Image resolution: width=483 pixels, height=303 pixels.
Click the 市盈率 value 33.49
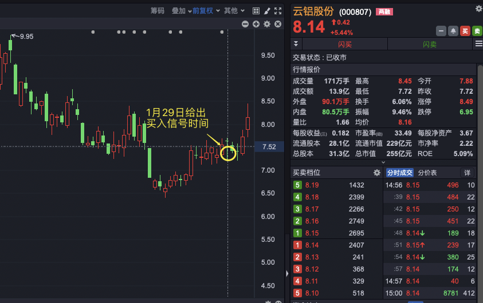403,133
